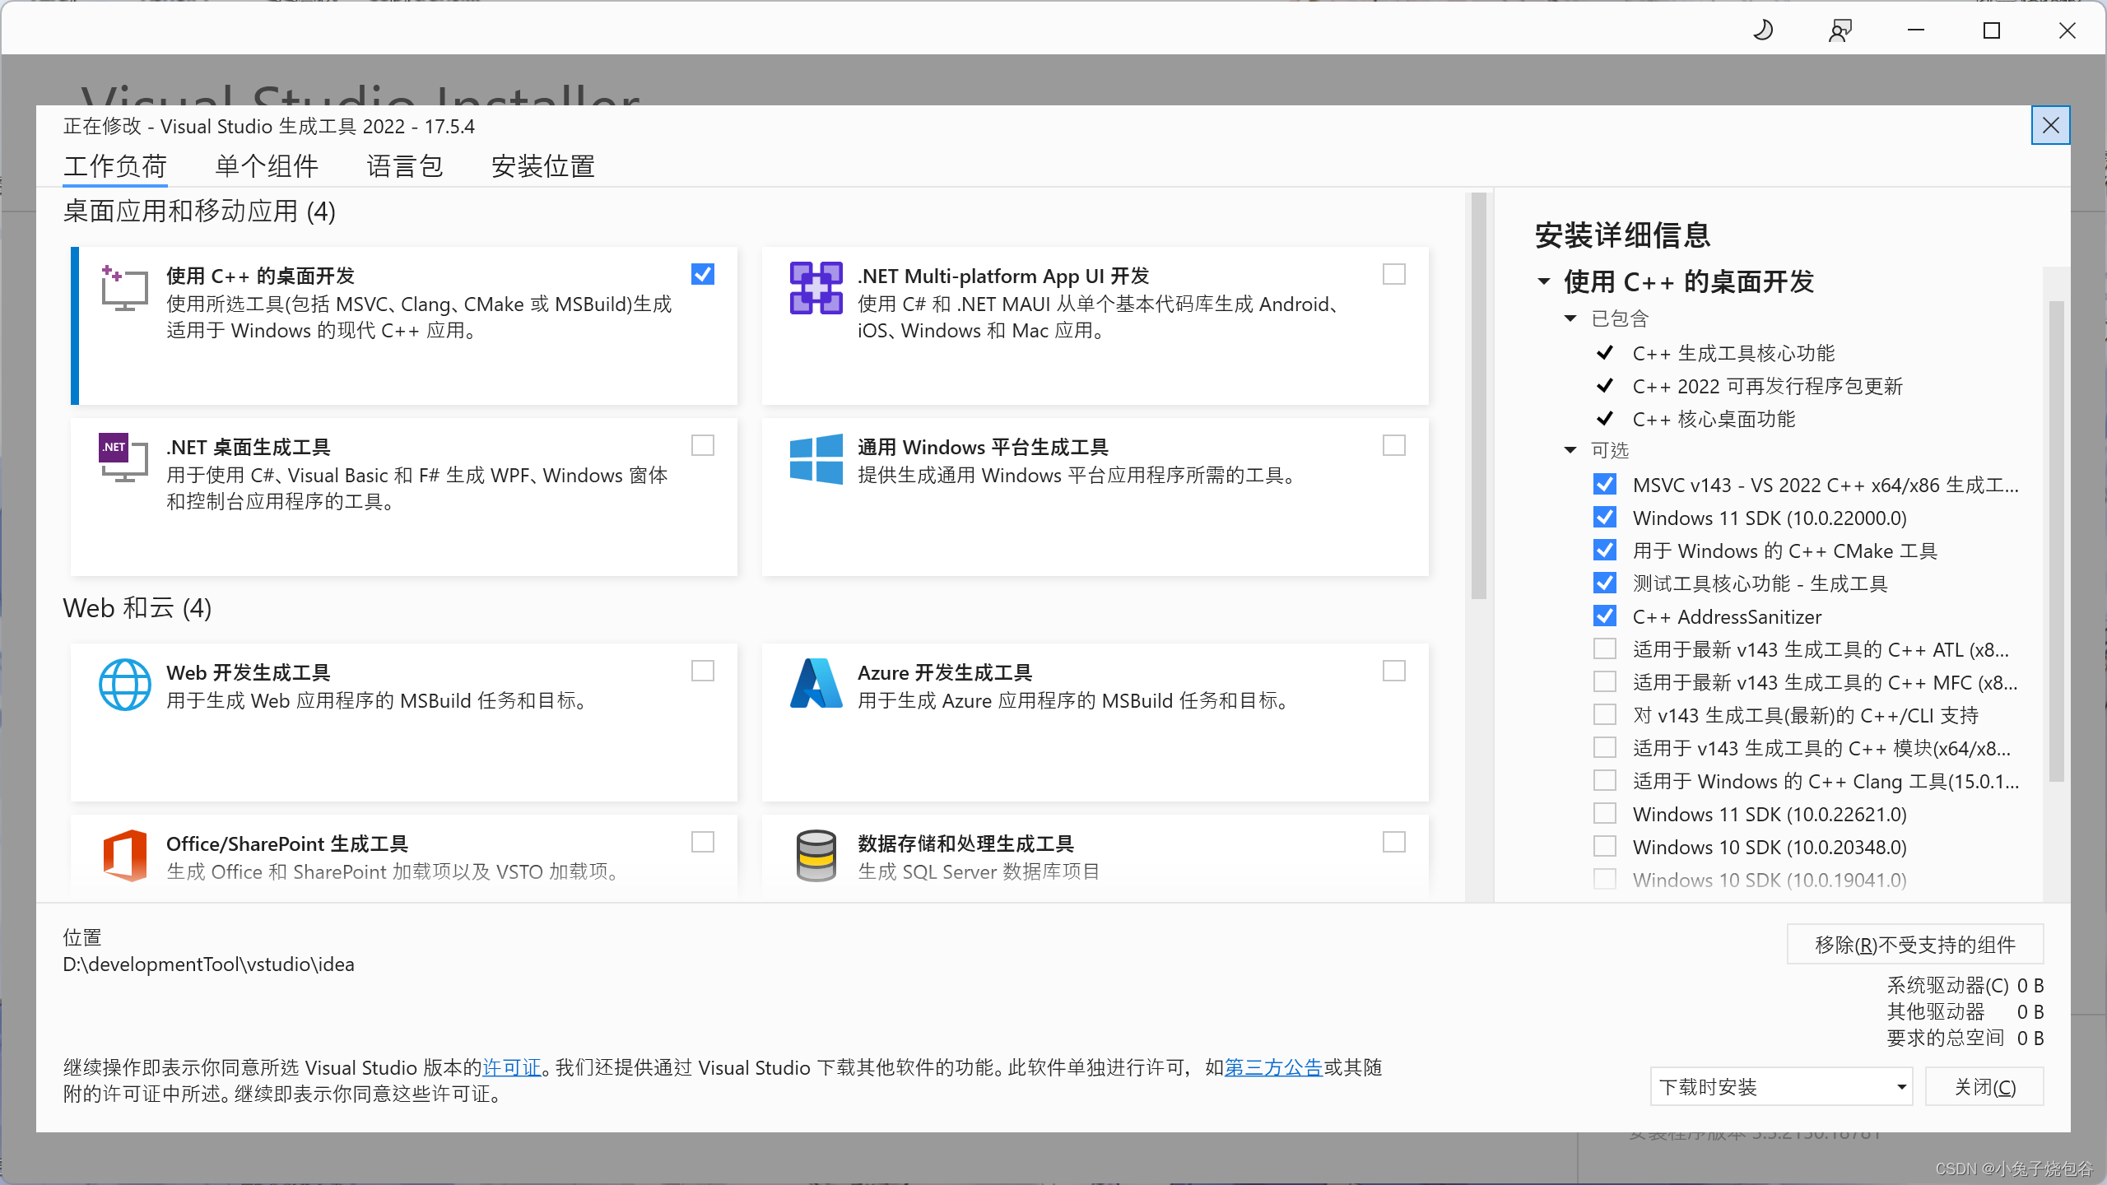The width and height of the screenshot is (2107, 1185).
Task: Toggle dark theme with the moon icon
Action: (x=1763, y=30)
